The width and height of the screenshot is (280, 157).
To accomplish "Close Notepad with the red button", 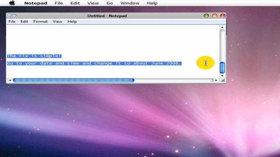I will (x=223, y=16).
